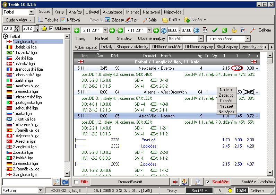Open the Fortuna bookmaker dropdown
The width and height of the screenshot is (276, 195).
coord(40,190)
